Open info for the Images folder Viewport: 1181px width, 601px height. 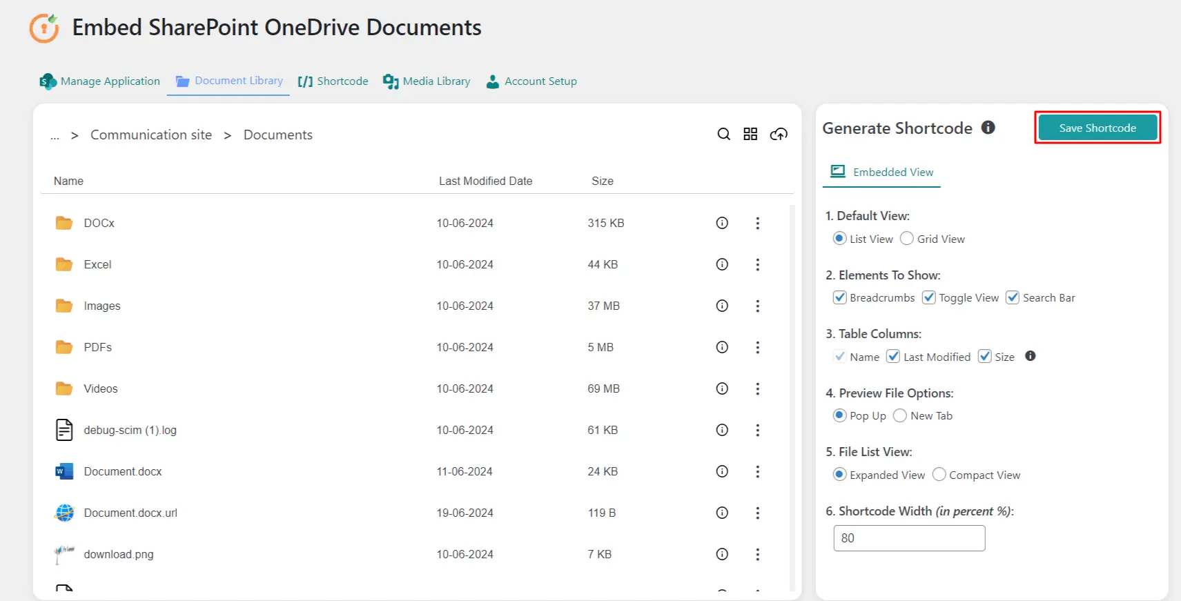(x=722, y=306)
